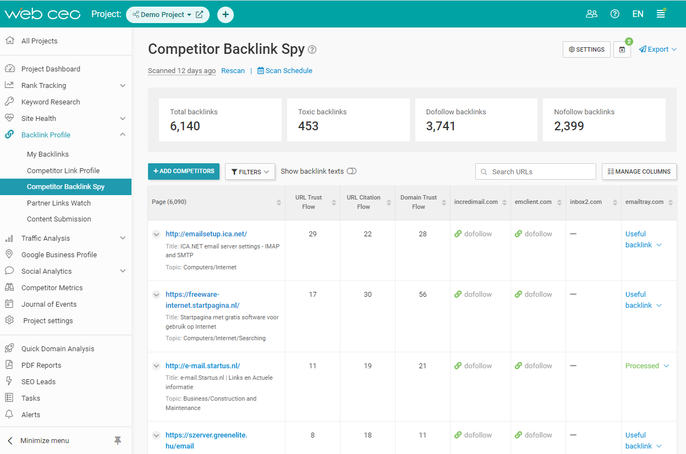The image size is (686, 454).
Task: Enable the Show backlink texts toggle
Action: click(x=352, y=171)
